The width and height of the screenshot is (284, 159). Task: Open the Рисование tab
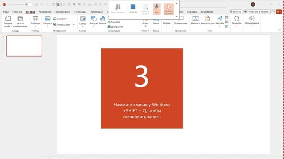pos(45,12)
